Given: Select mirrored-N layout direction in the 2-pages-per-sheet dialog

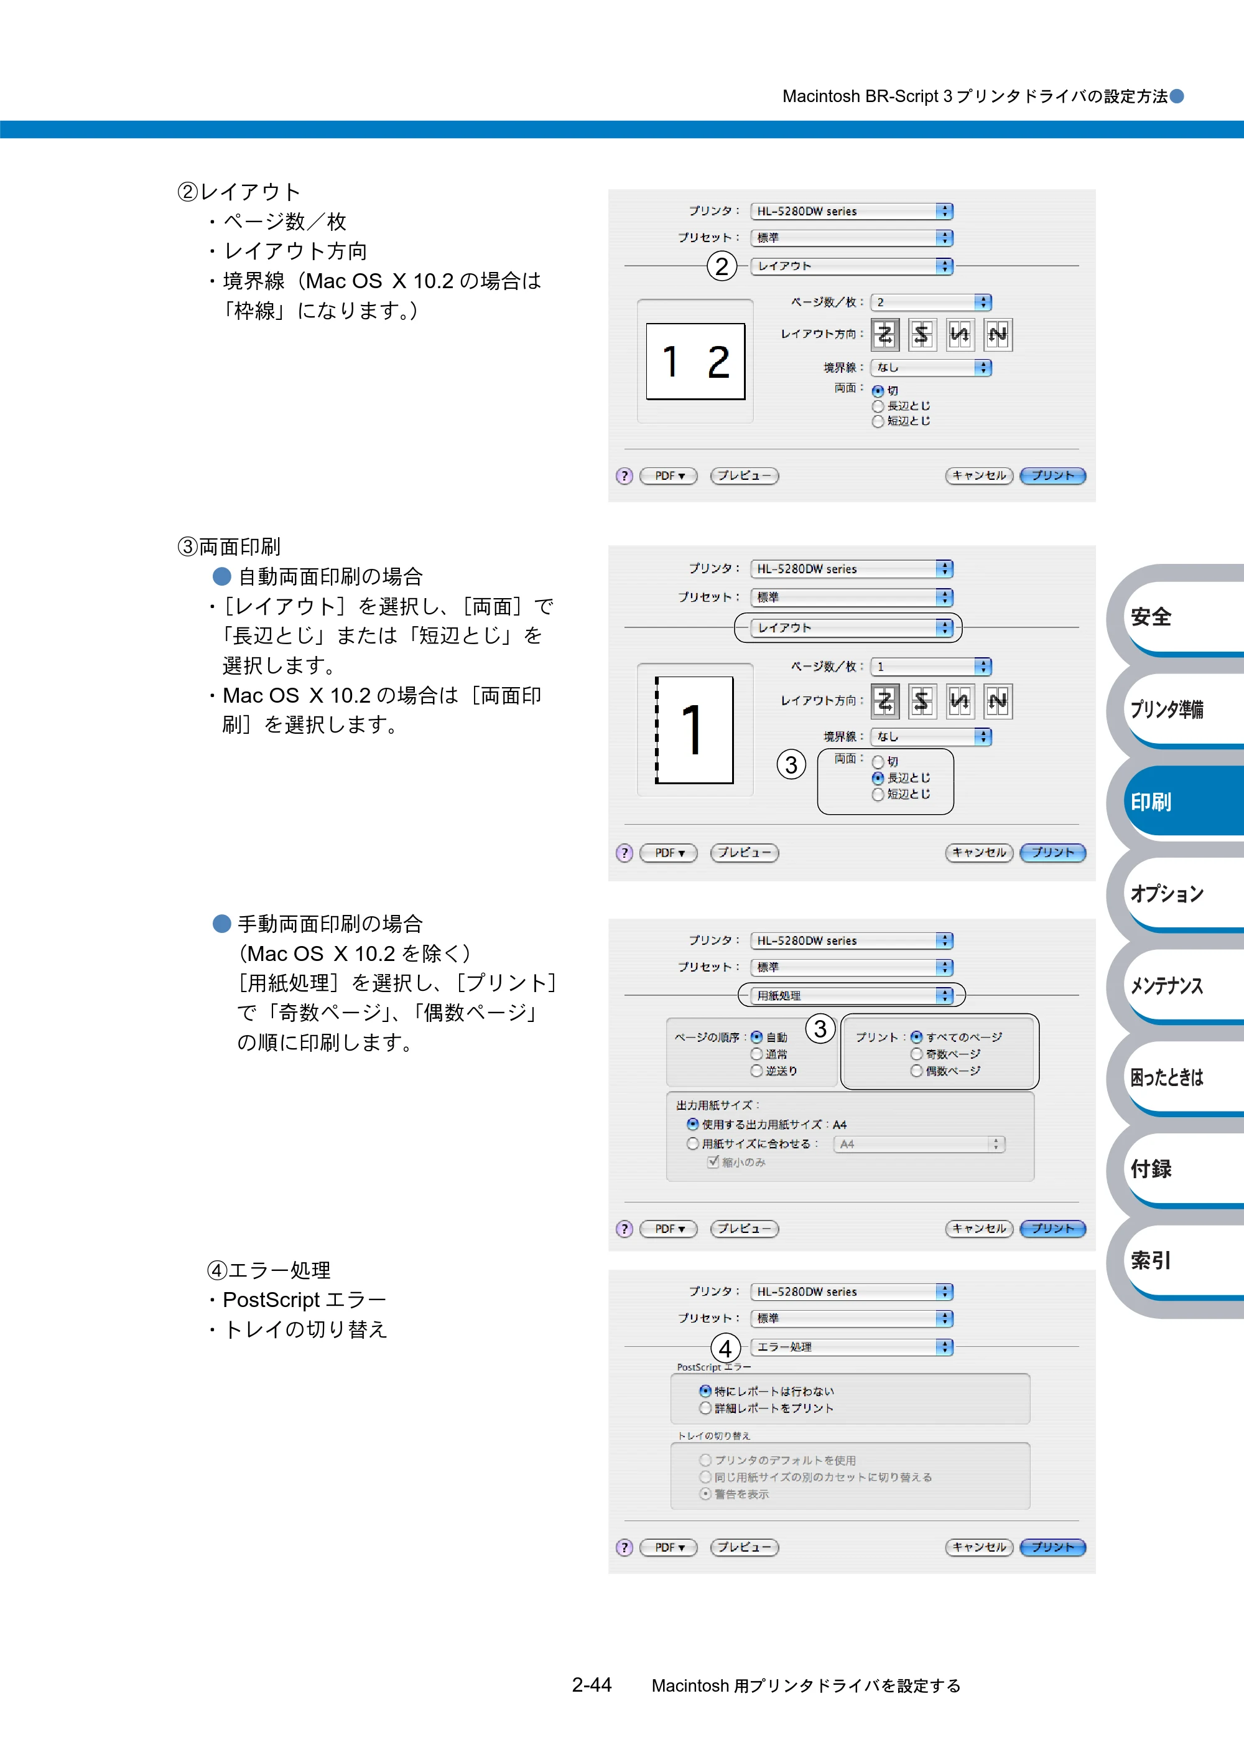Looking at the screenshot, I should 960,335.
